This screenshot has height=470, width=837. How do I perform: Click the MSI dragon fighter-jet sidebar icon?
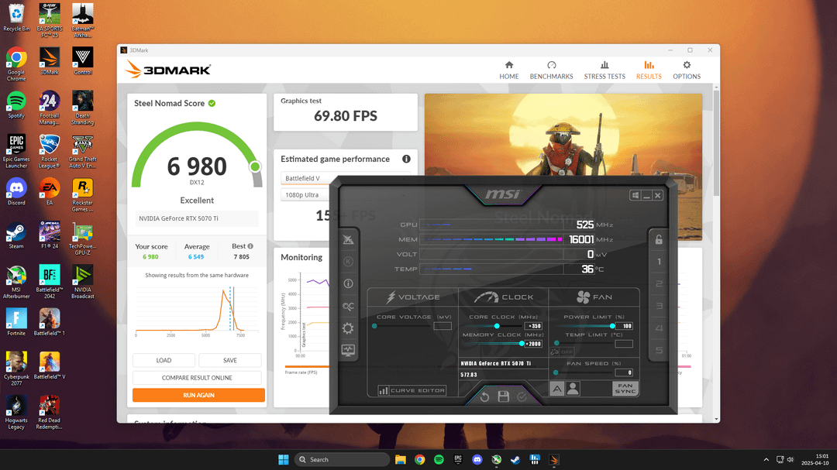pyautogui.click(x=348, y=239)
